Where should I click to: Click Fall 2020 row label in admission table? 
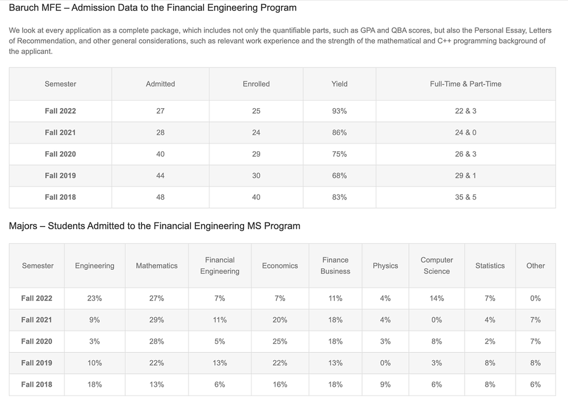(60, 154)
